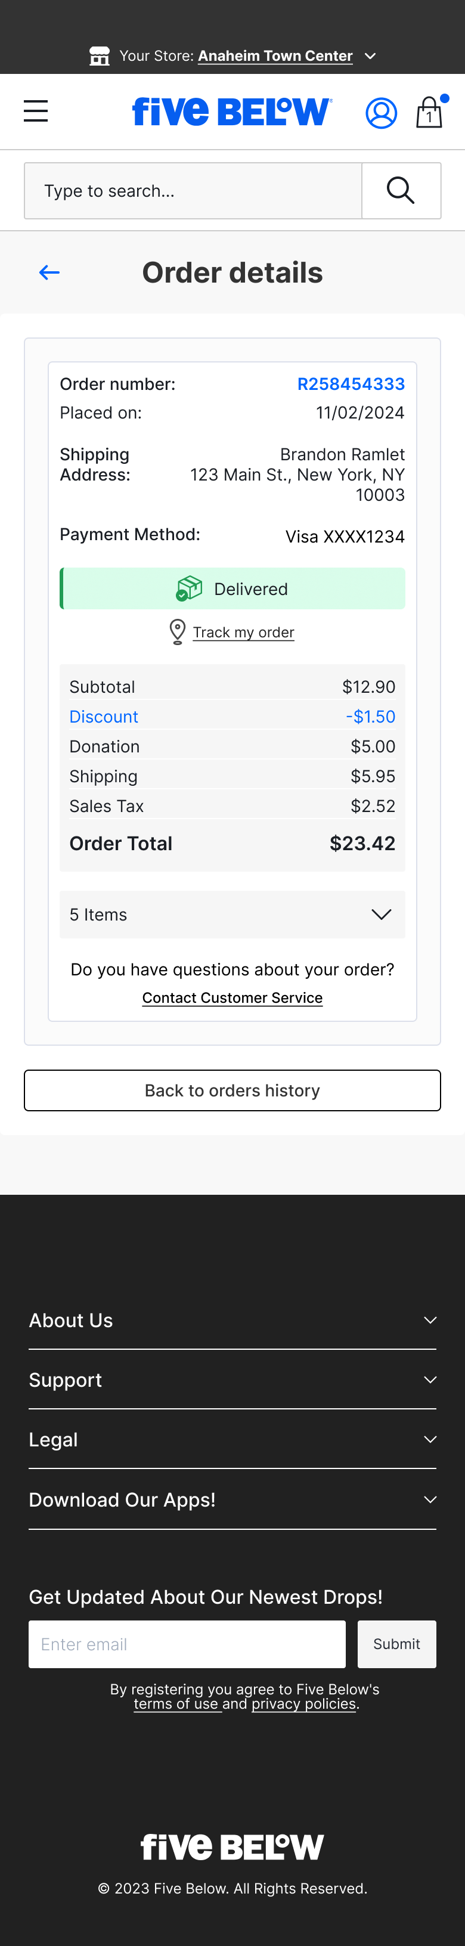Expand the store selector for Anaheim Town Center
Screen dimensions: 465x1946
(369, 56)
